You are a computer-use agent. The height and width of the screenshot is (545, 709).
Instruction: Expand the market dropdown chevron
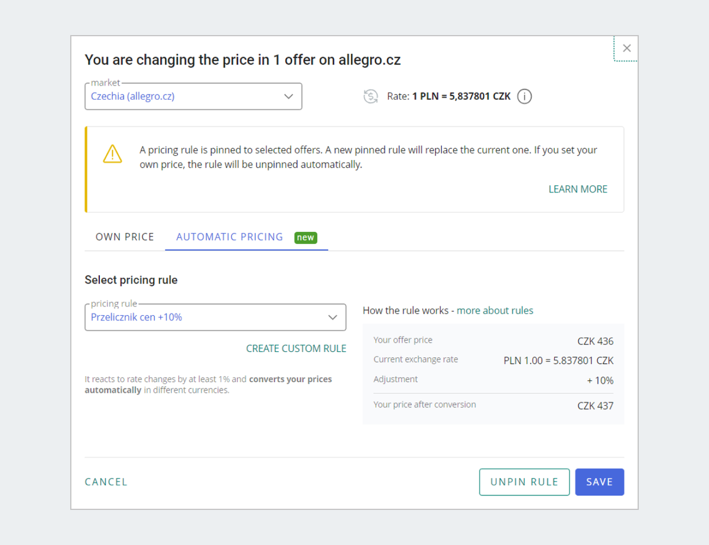[x=288, y=96]
